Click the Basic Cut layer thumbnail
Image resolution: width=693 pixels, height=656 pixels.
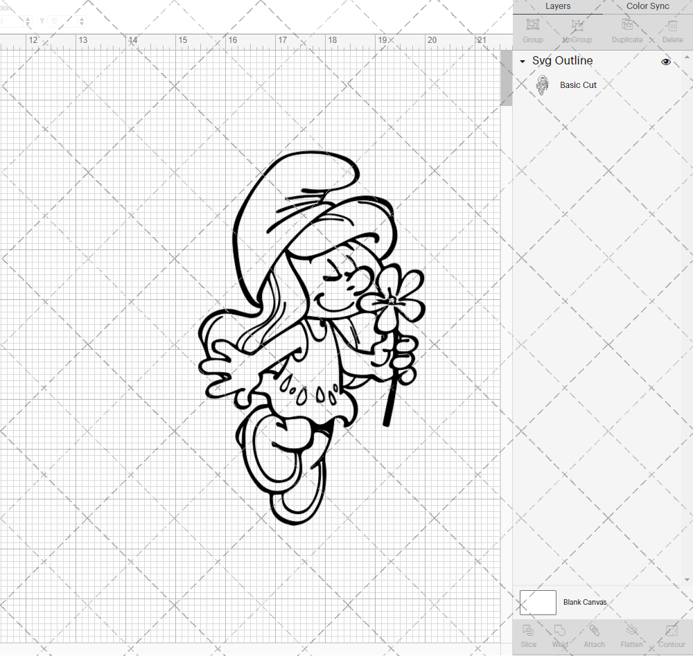[x=543, y=85]
